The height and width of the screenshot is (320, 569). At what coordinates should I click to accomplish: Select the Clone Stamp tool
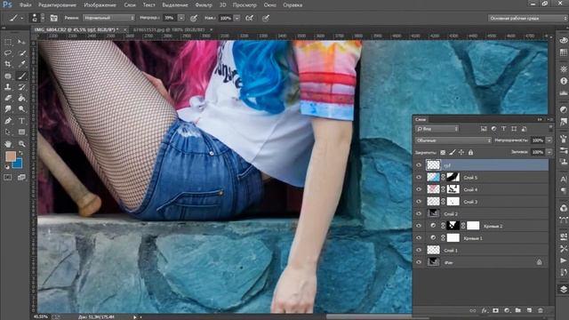click(8, 87)
